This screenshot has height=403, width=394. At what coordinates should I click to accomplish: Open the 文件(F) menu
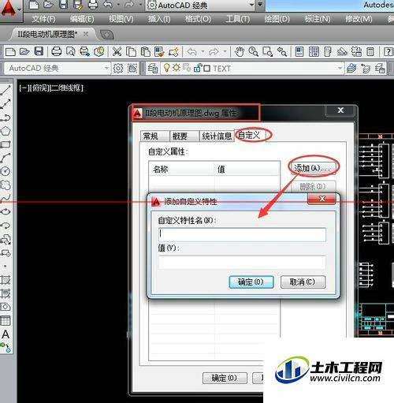43,19
